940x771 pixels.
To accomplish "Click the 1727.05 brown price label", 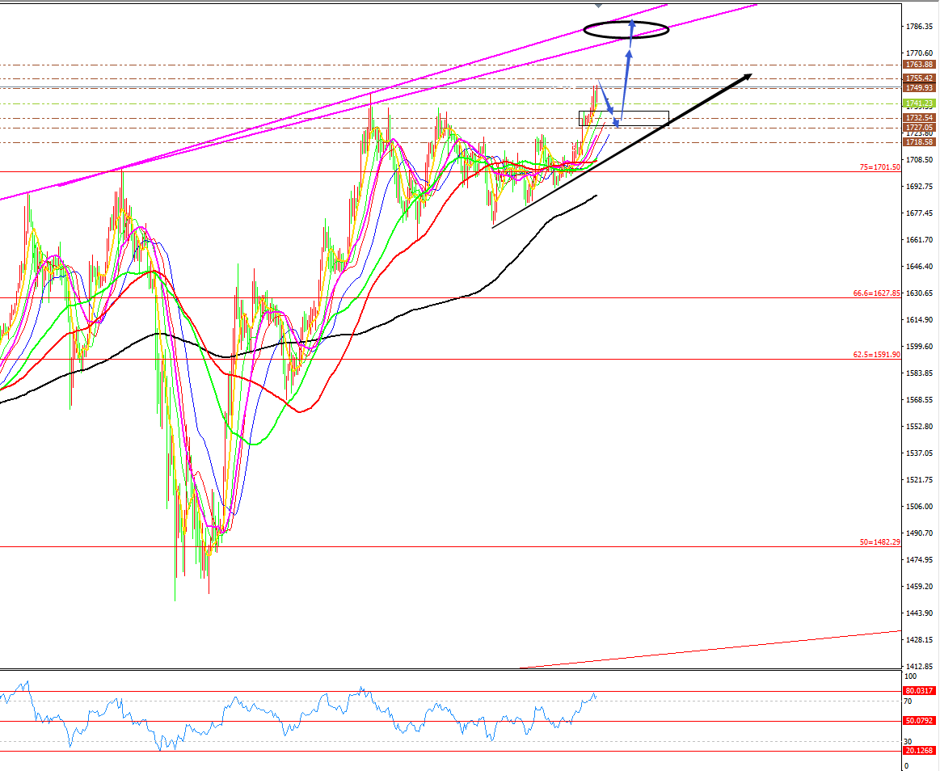I will pyautogui.click(x=919, y=128).
